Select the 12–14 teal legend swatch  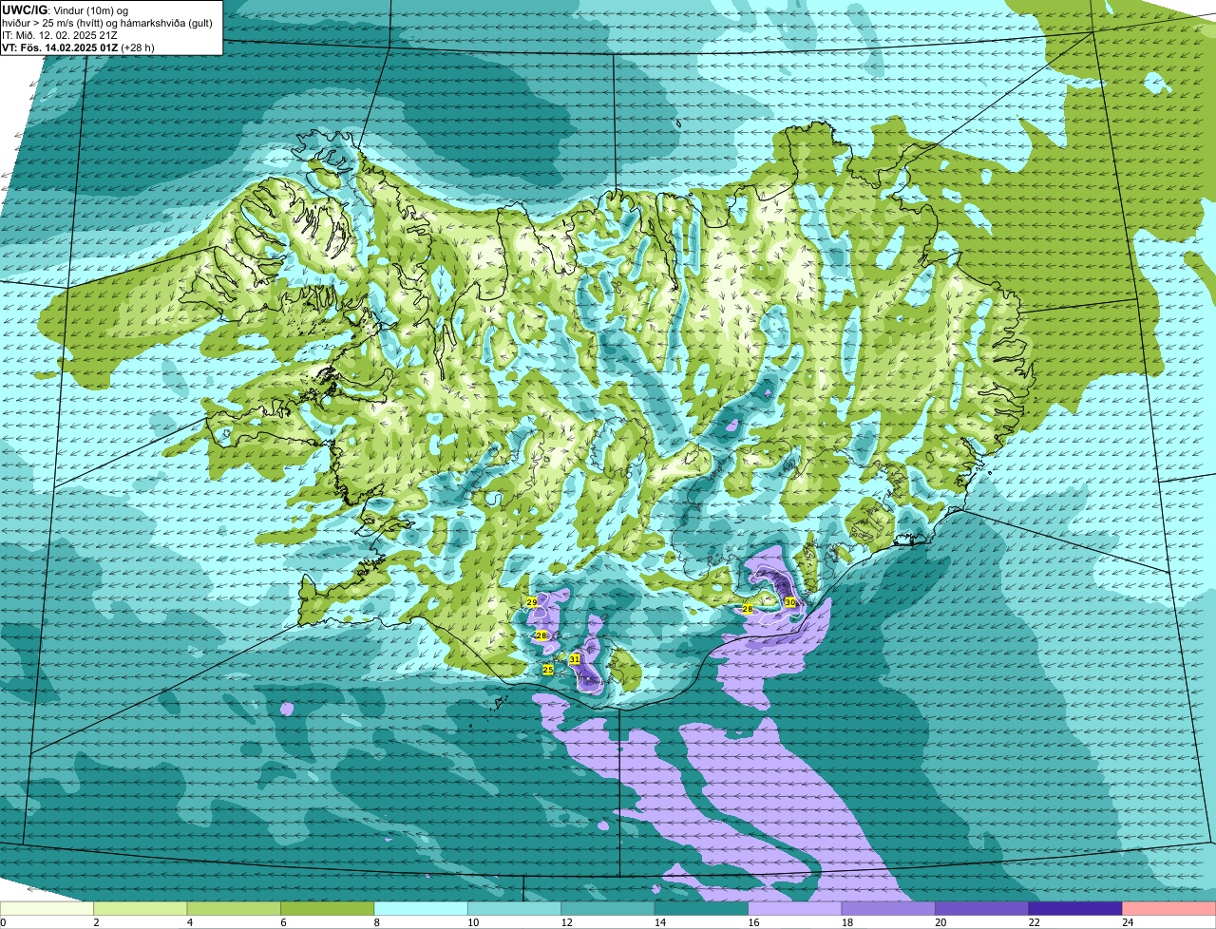[x=608, y=908]
